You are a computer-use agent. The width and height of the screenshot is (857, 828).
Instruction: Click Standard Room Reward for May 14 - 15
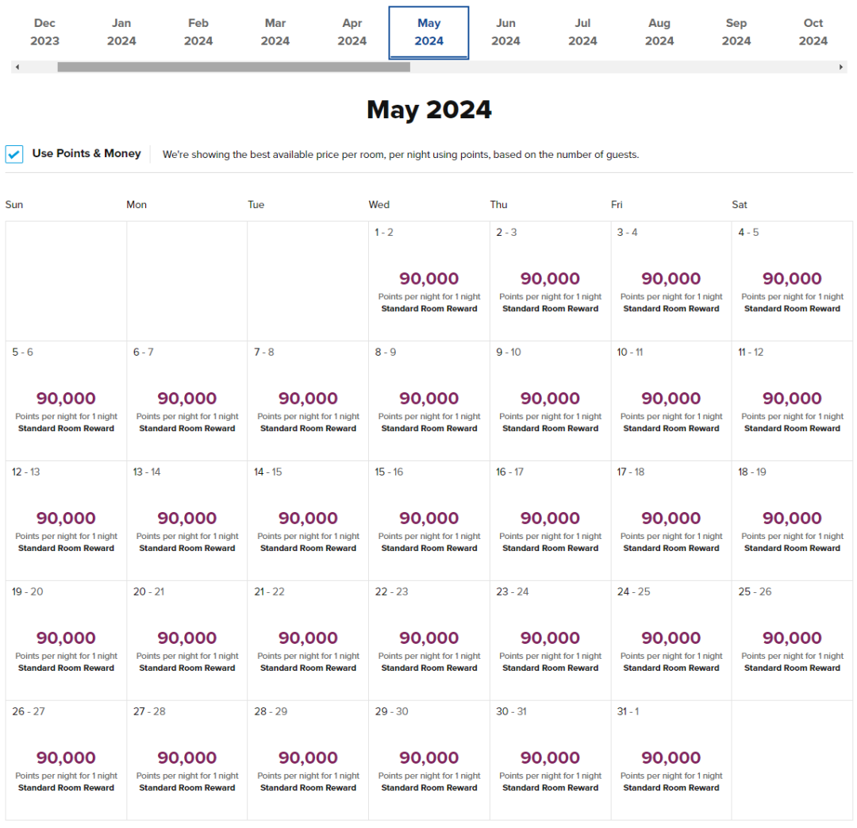pos(308,549)
